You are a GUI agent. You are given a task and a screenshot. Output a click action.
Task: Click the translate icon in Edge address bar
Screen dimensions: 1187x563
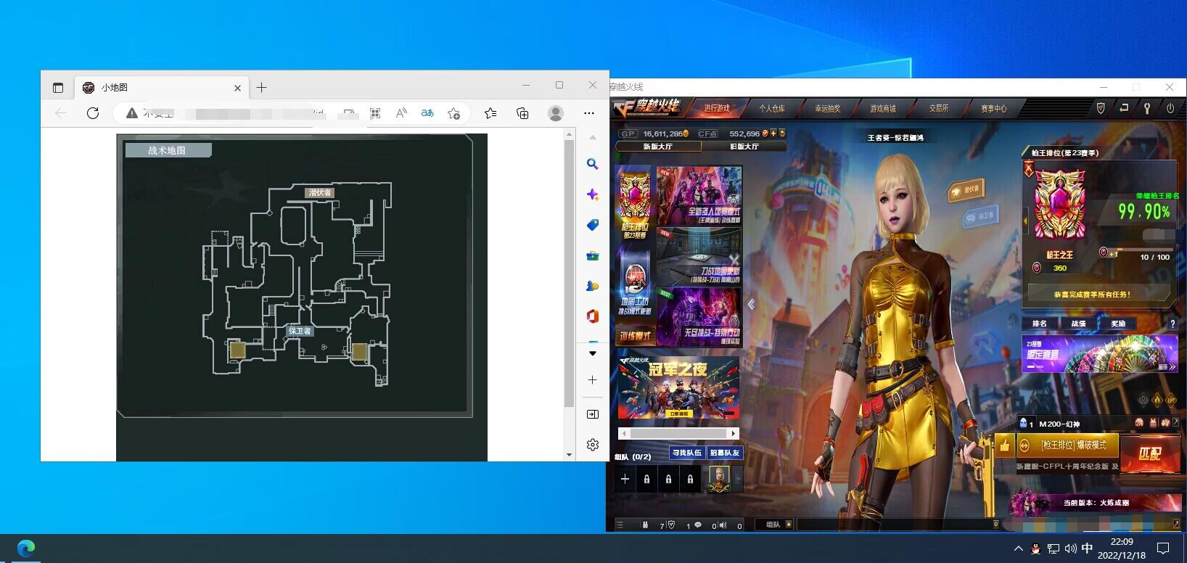[427, 113]
